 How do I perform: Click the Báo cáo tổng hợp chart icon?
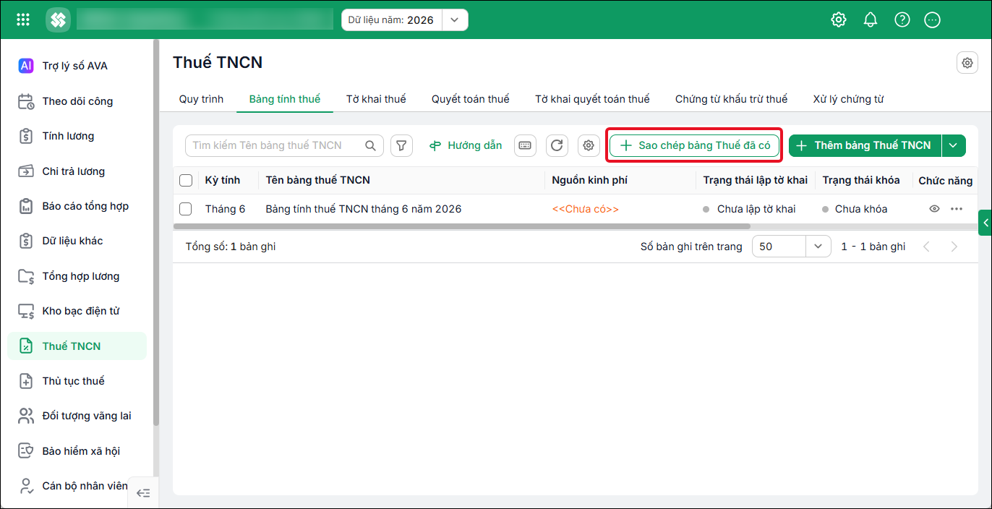coord(26,206)
